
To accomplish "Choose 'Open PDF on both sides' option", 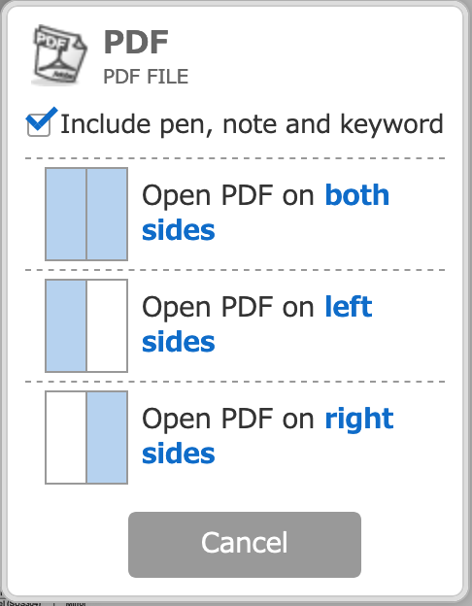I will tap(236, 214).
